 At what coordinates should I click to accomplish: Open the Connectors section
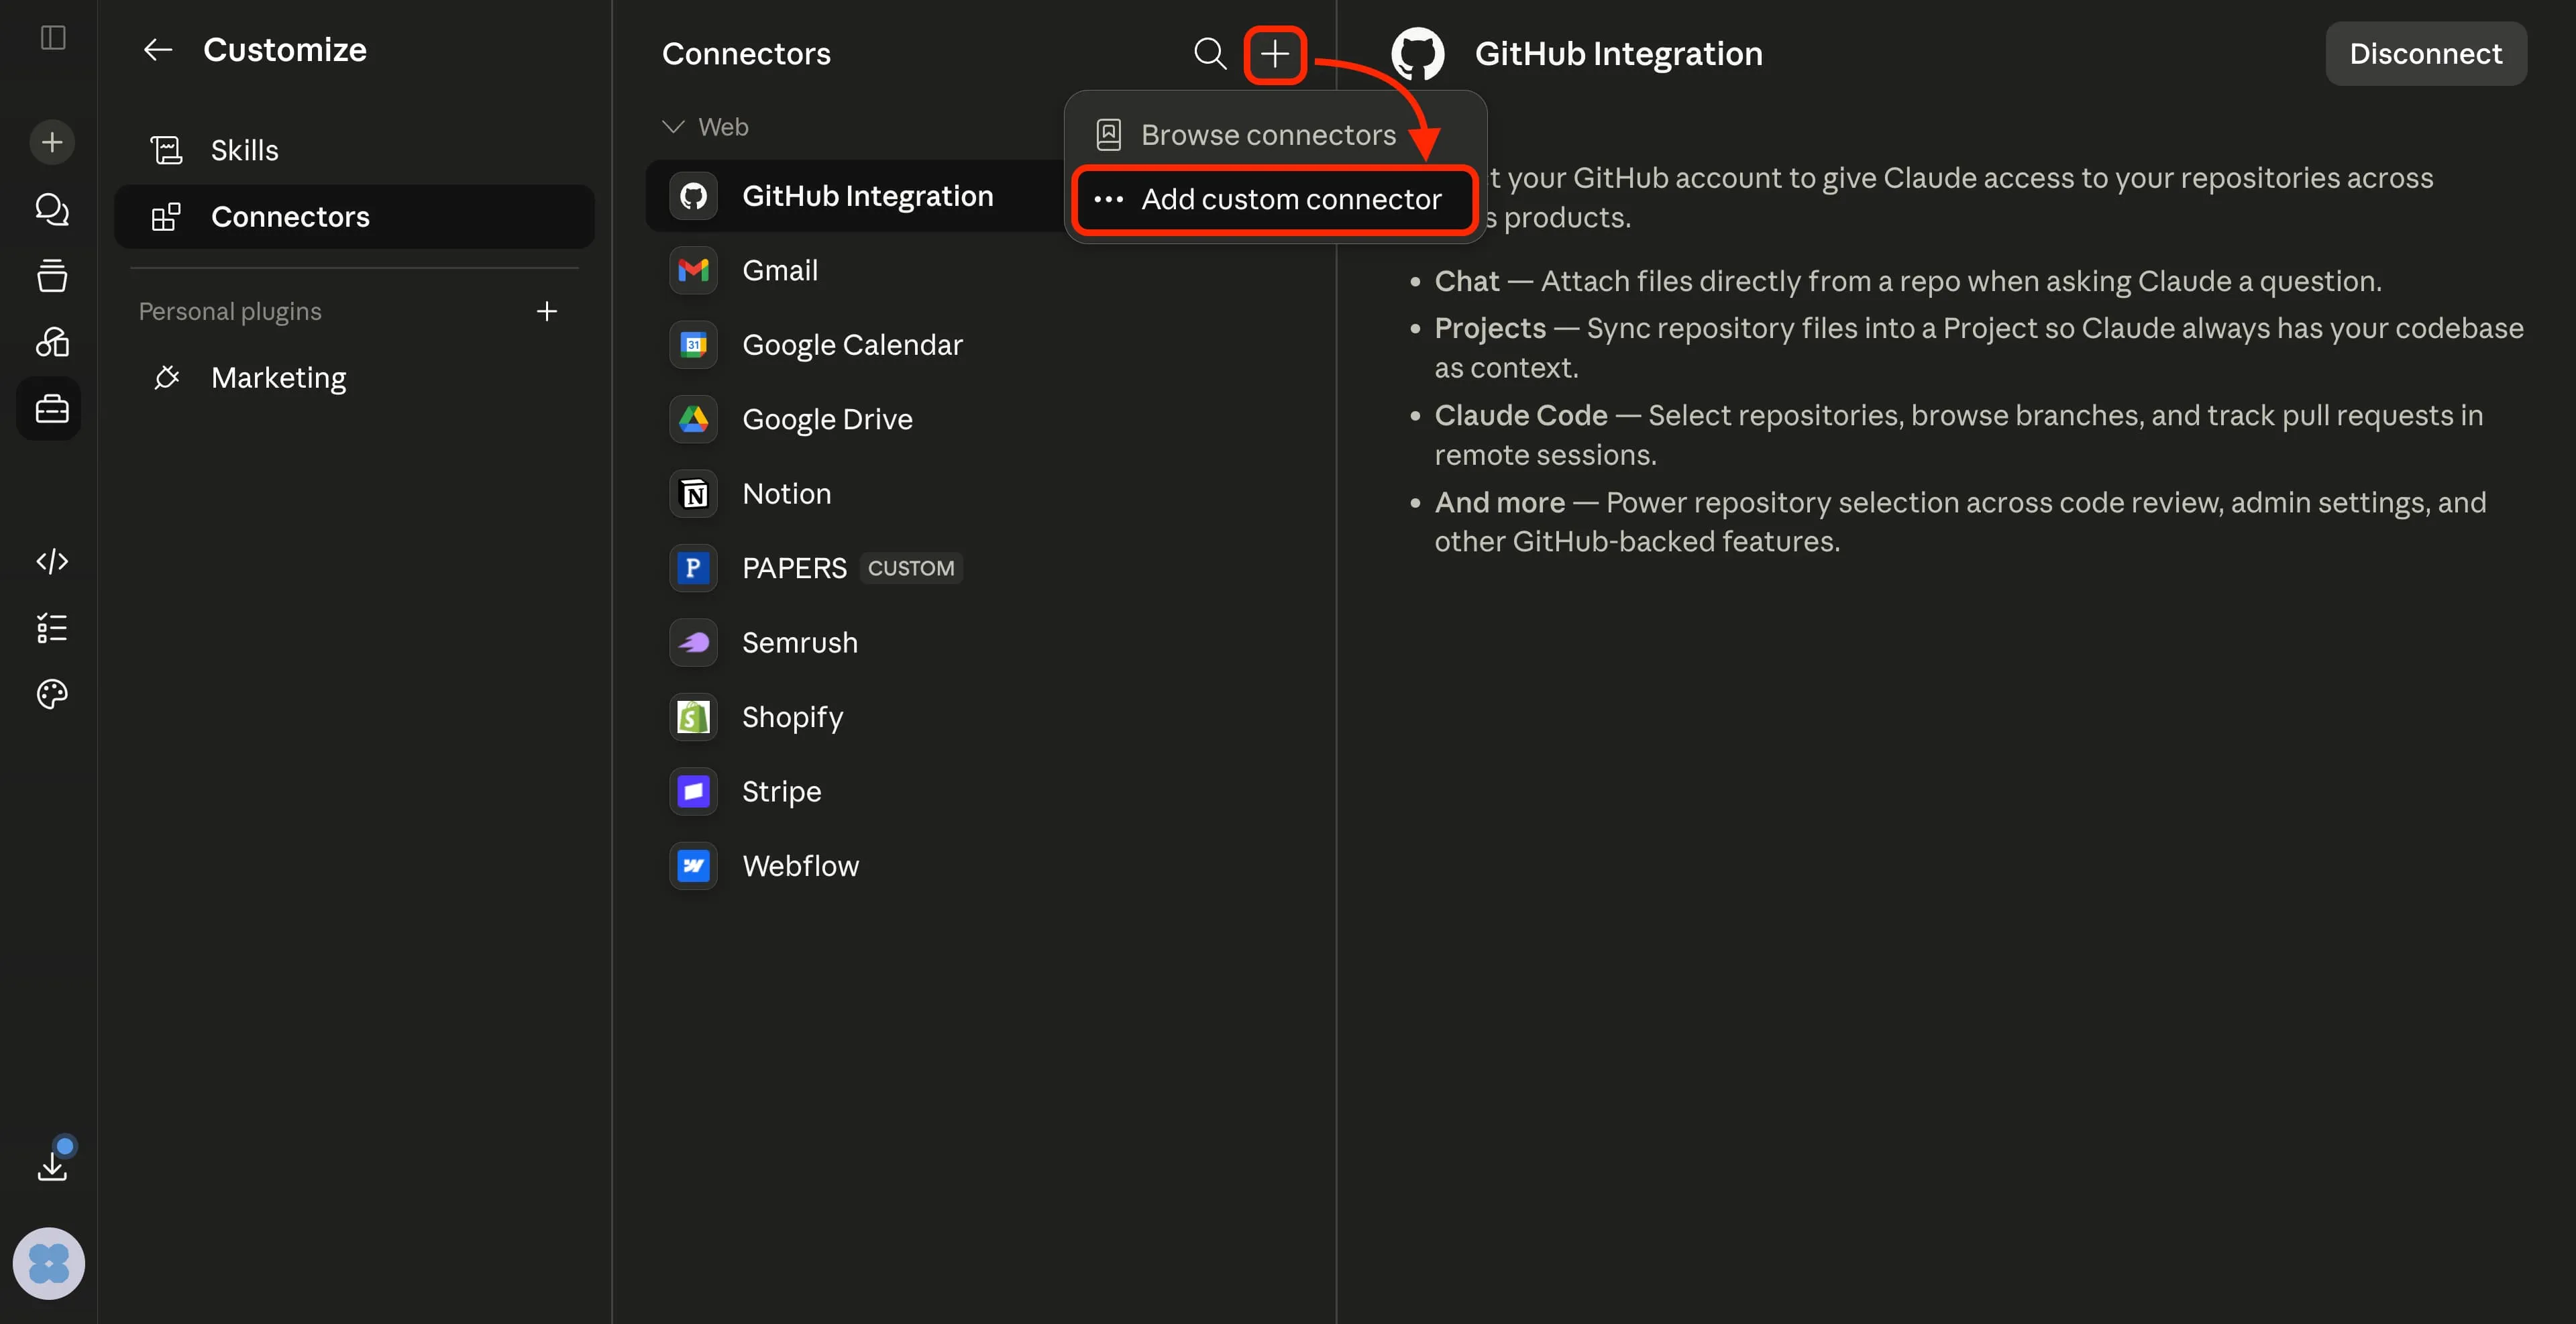coord(354,216)
